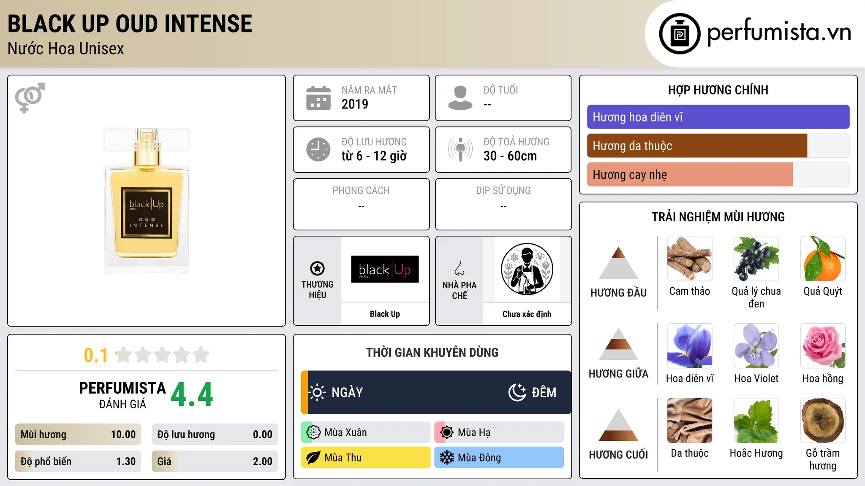Click the green Perfumista score 4.4
The image size is (865, 486).
point(192,395)
